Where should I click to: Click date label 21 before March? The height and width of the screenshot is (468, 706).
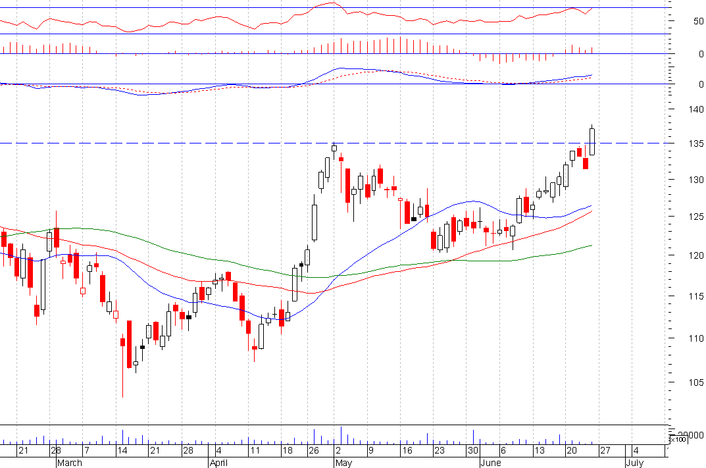click(x=24, y=450)
